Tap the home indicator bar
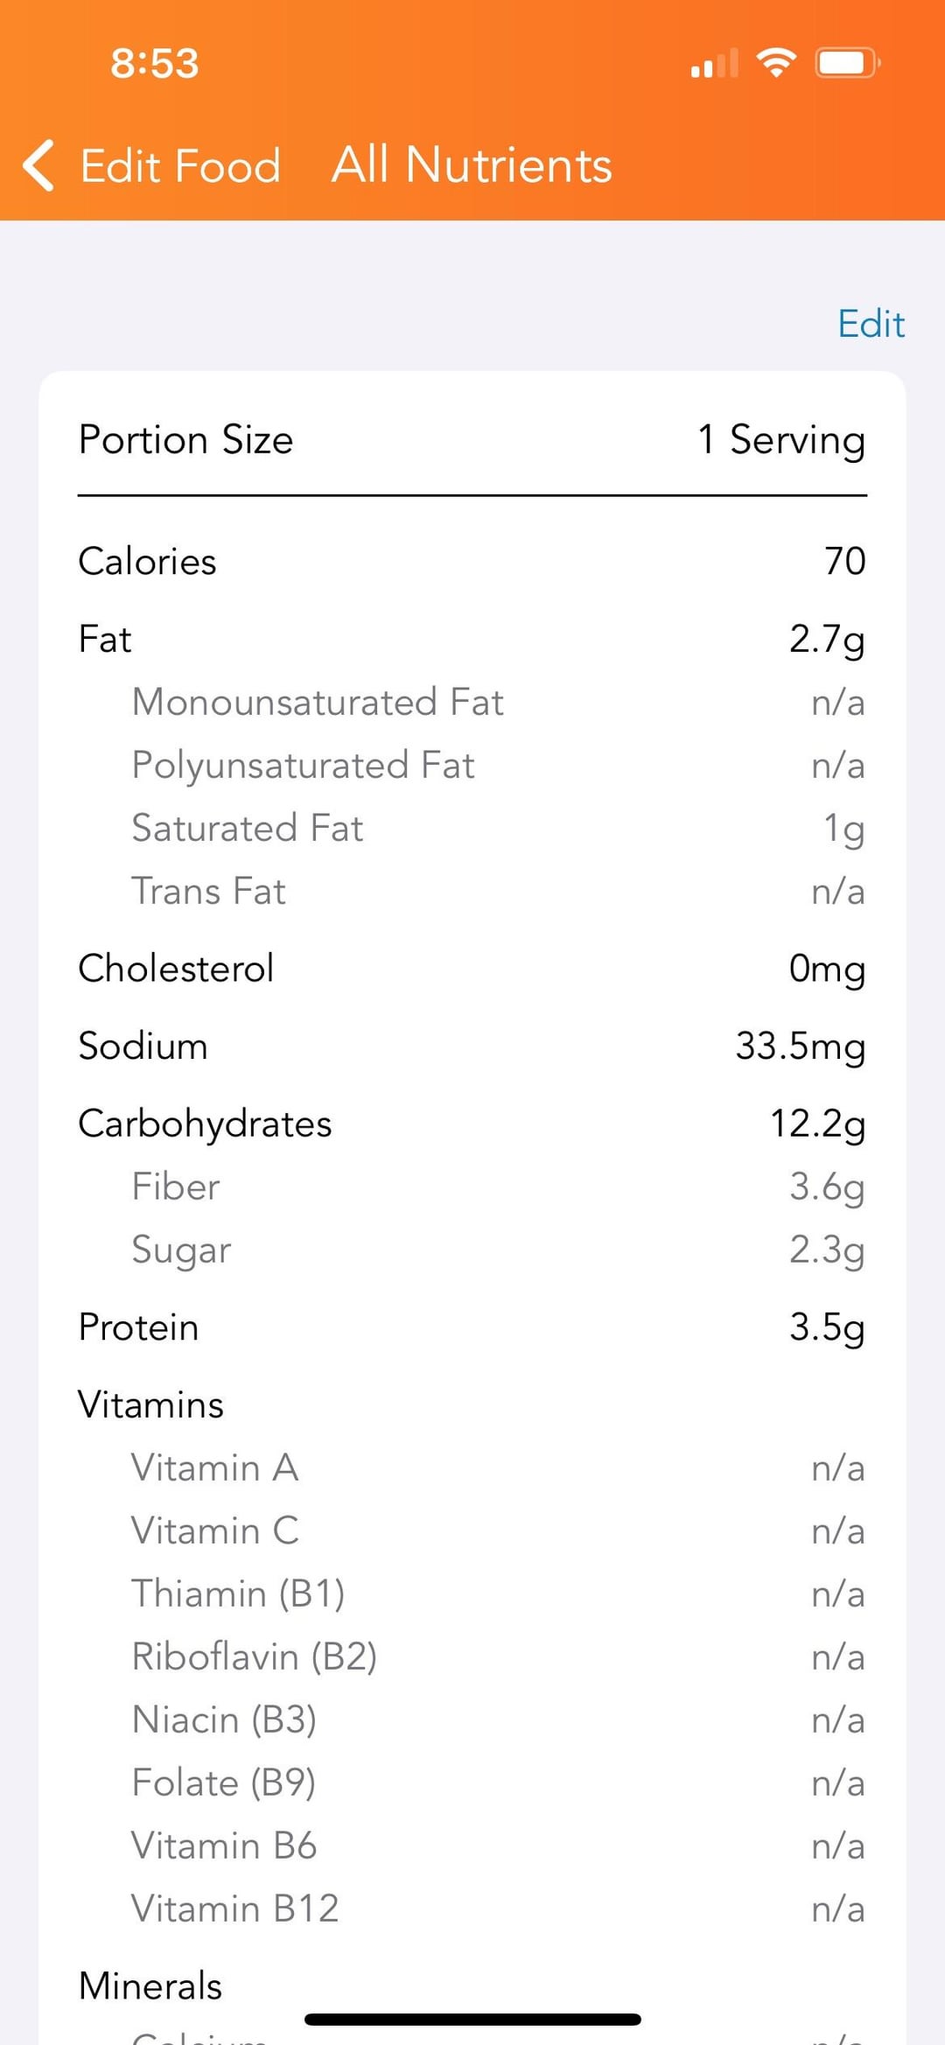The image size is (945, 2045). [x=472, y=2020]
